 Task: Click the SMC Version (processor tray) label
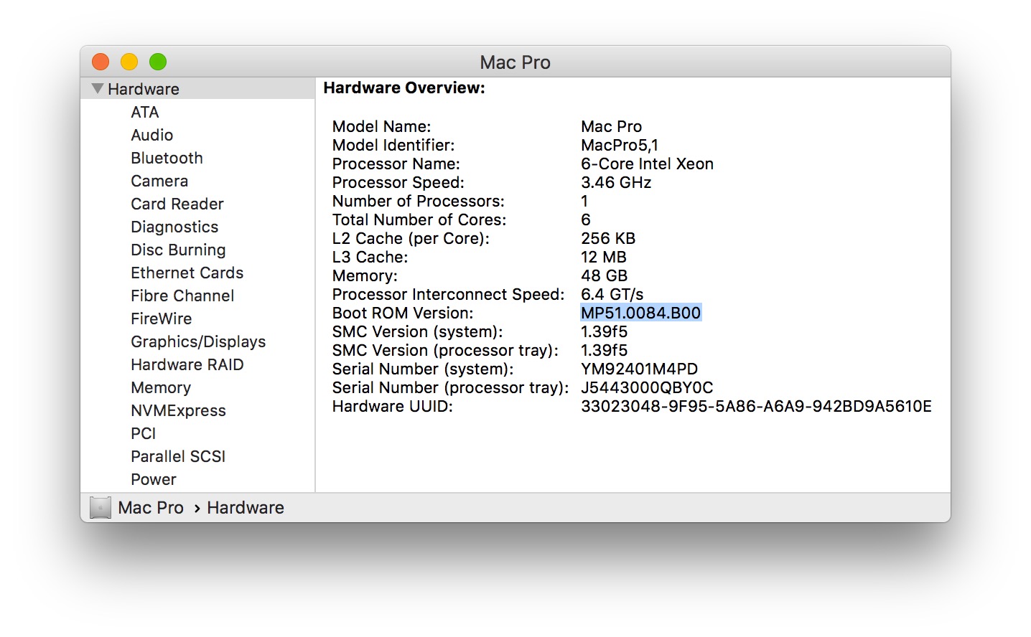(445, 350)
